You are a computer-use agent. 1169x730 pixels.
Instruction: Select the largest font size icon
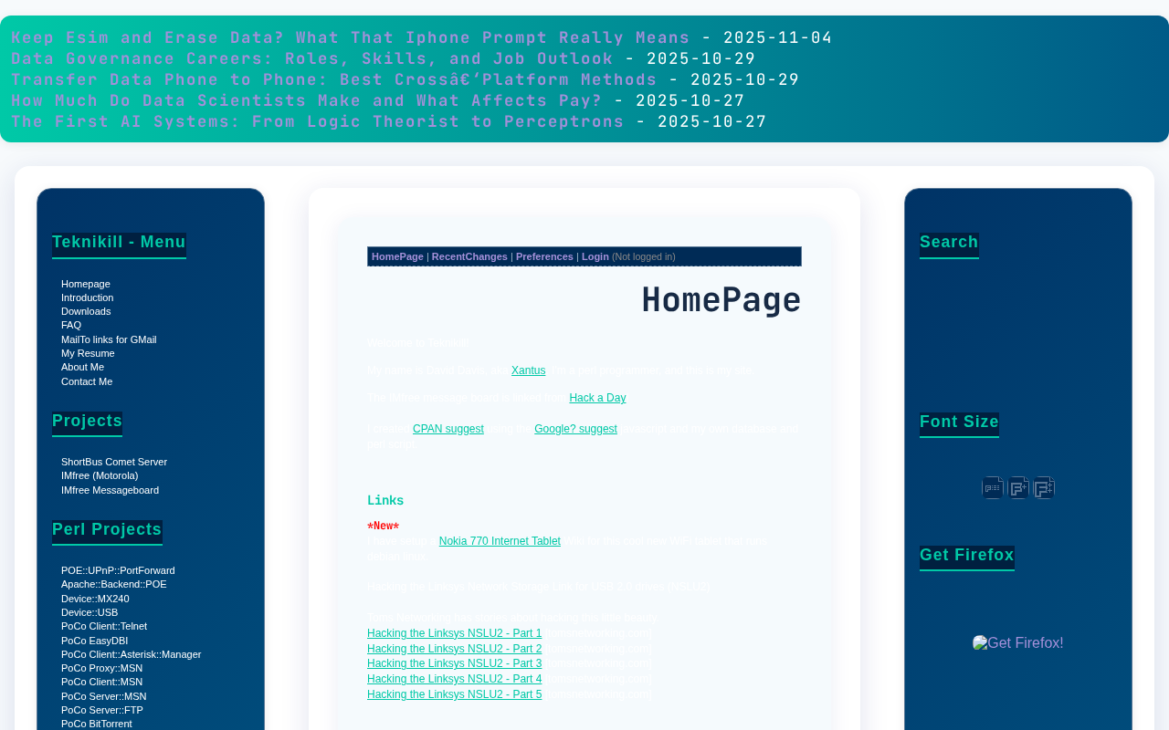click(1044, 488)
